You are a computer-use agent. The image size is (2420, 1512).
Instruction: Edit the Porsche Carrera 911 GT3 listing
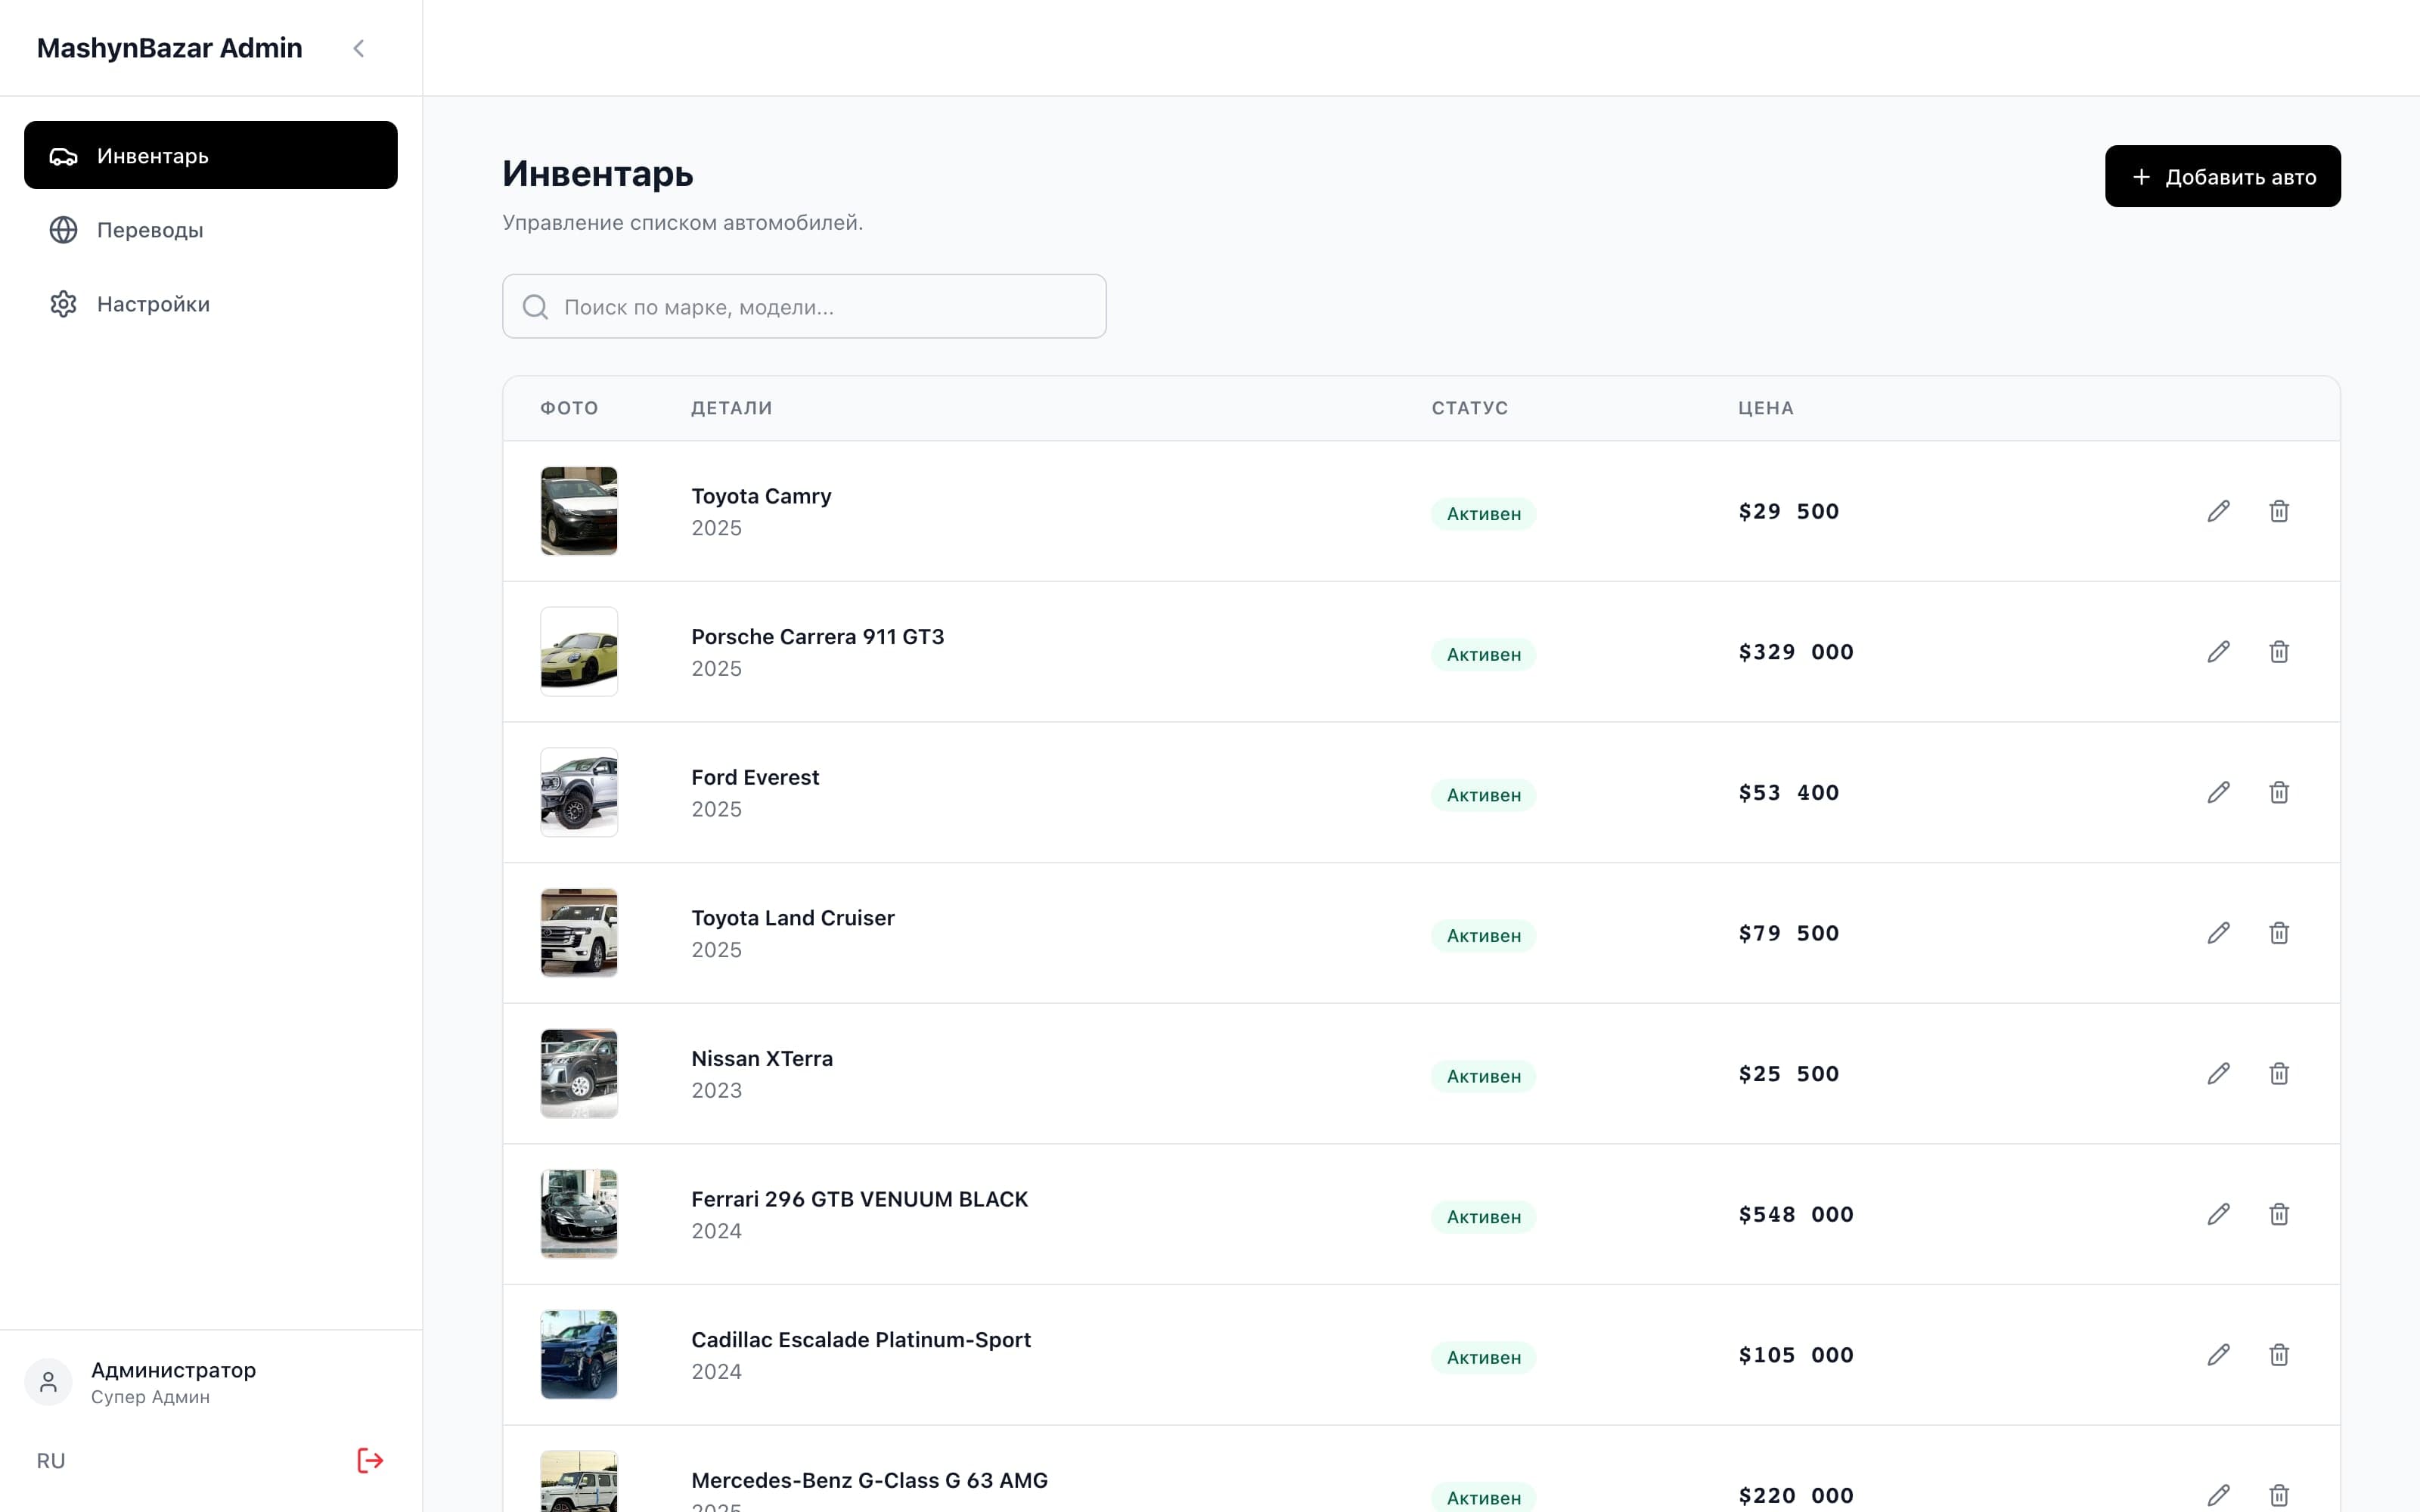click(x=2218, y=652)
